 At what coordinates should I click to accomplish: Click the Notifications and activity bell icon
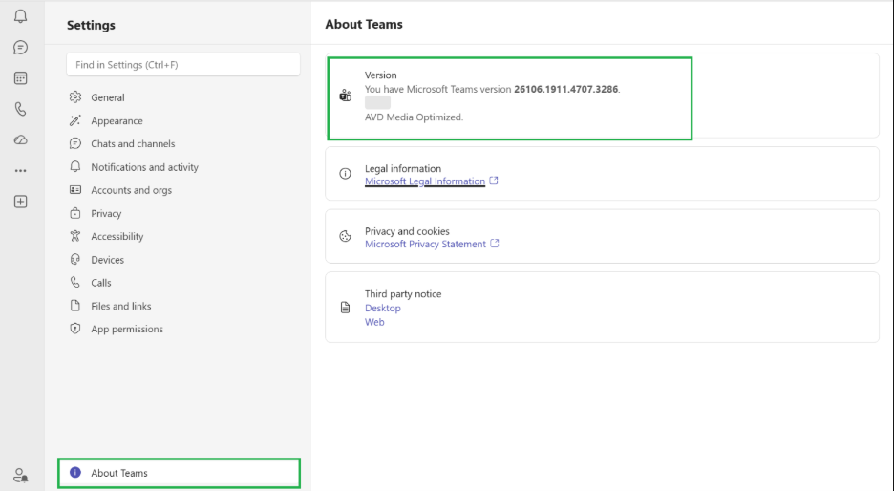(x=75, y=166)
